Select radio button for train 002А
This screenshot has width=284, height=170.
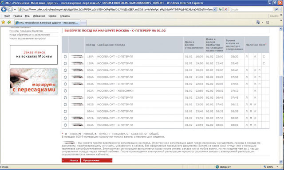pyautogui.click(x=65, y=118)
